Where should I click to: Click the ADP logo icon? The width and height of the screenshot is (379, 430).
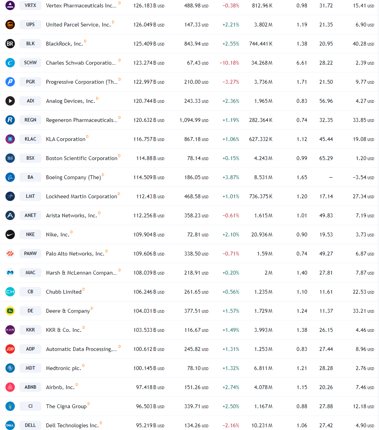coord(10,349)
